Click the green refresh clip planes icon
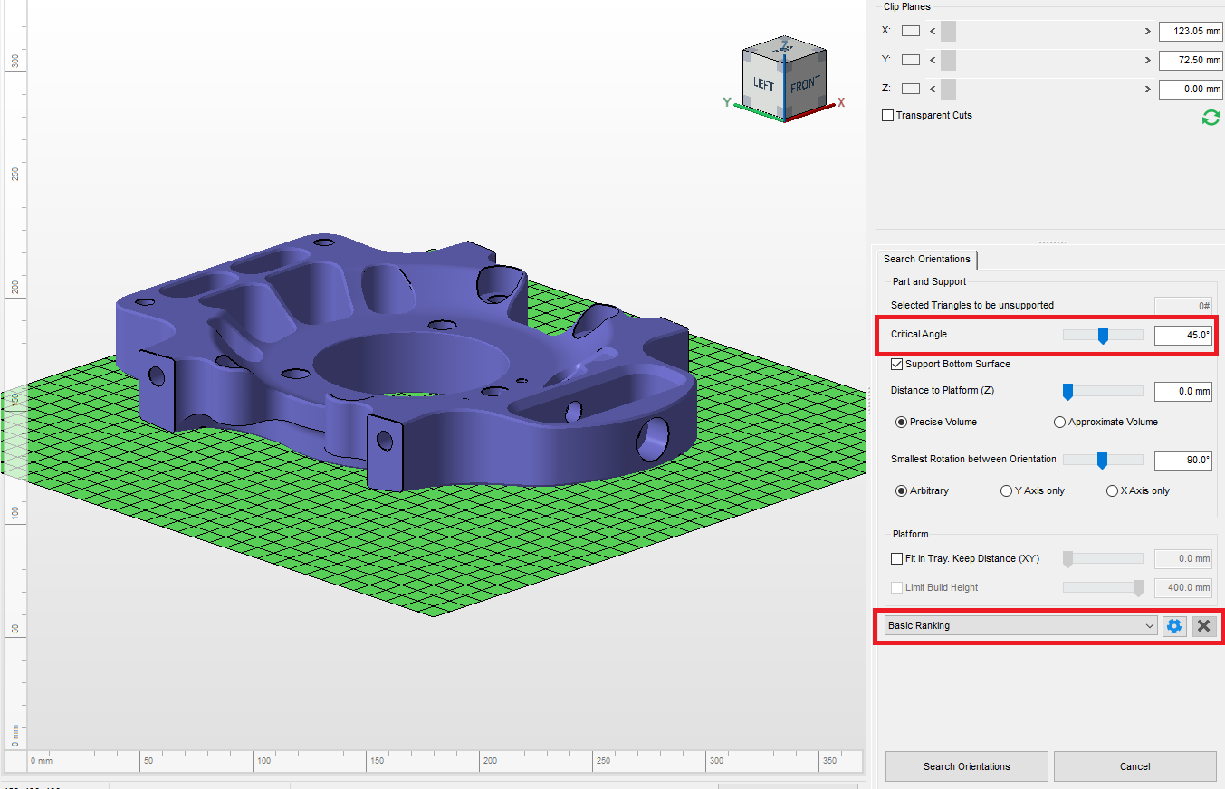Screen dimensions: 1225x789 tap(1211, 118)
